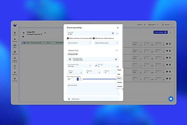Click the crown logo in the sidebar

point(15,25)
